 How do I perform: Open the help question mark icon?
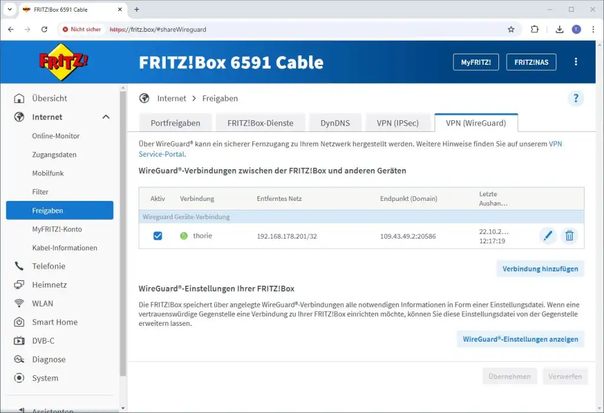pyautogui.click(x=576, y=98)
